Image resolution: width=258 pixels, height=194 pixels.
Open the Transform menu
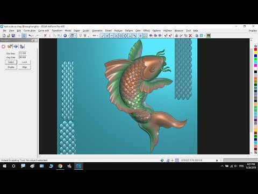coord(57,31)
